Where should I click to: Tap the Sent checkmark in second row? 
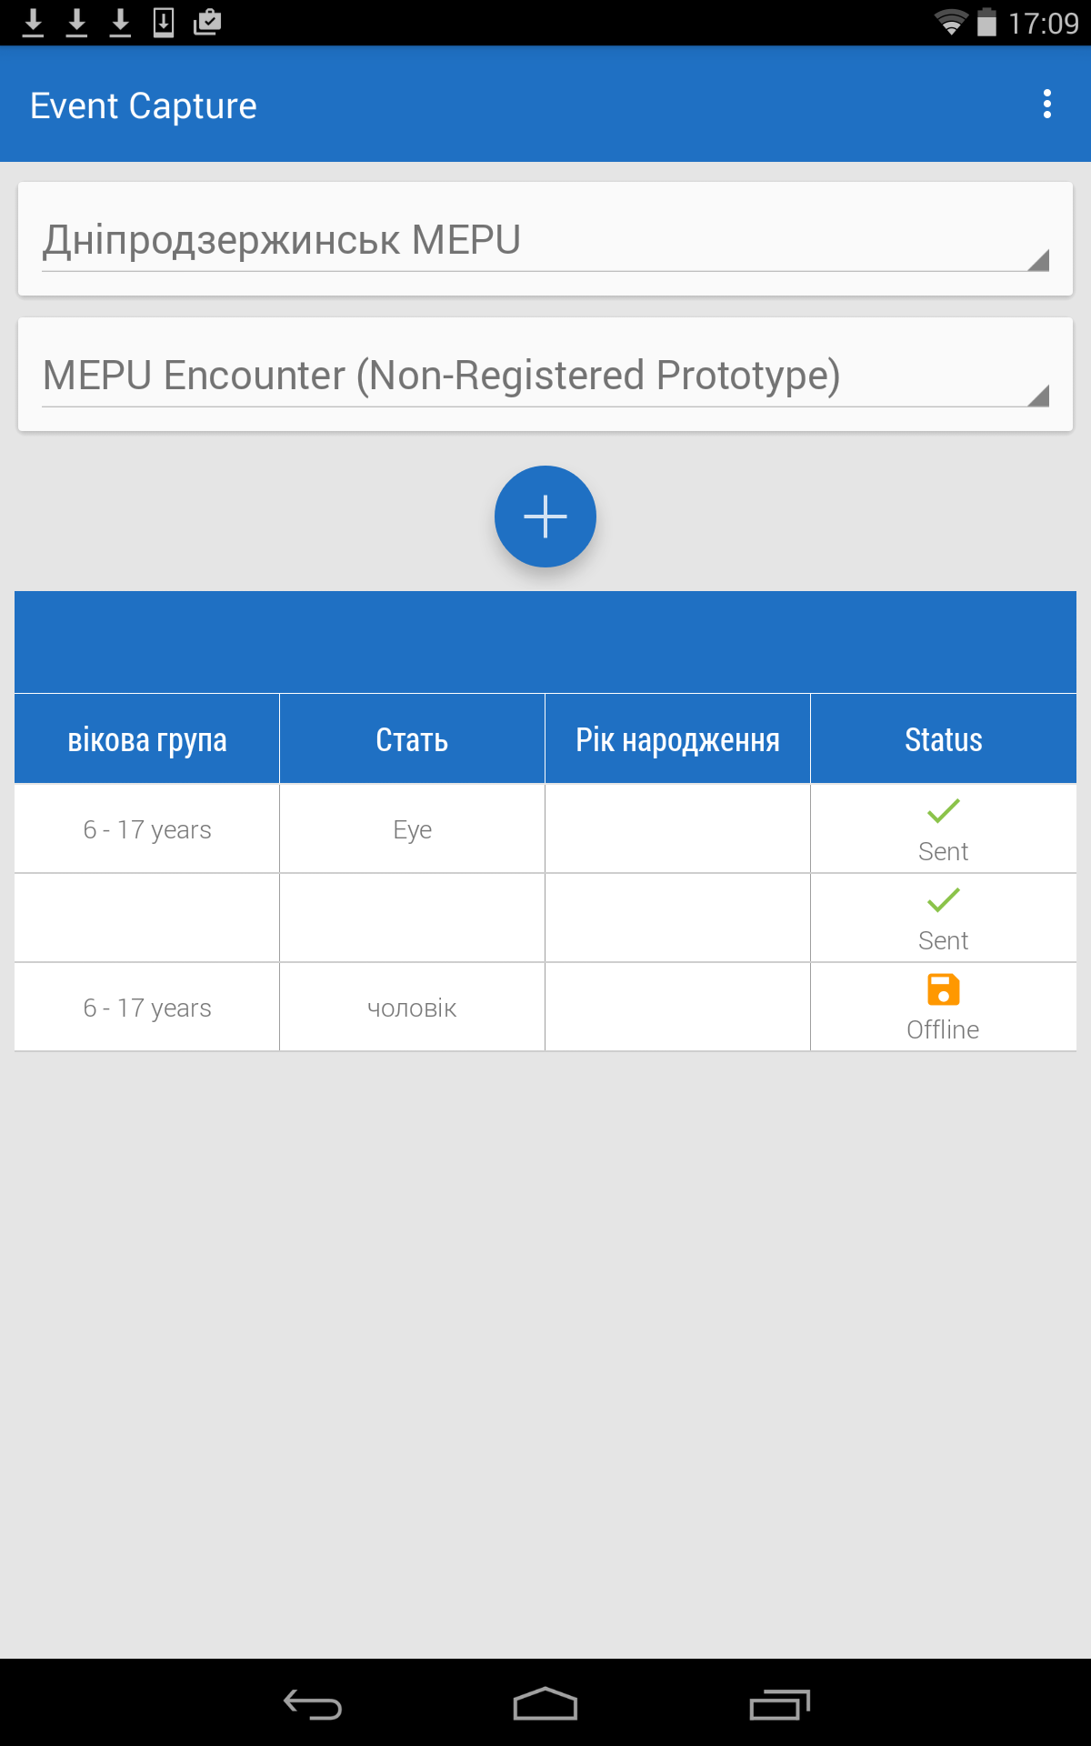click(x=943, y=899)
